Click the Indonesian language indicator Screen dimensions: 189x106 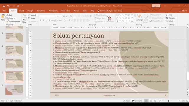click(x=18, y=101)
